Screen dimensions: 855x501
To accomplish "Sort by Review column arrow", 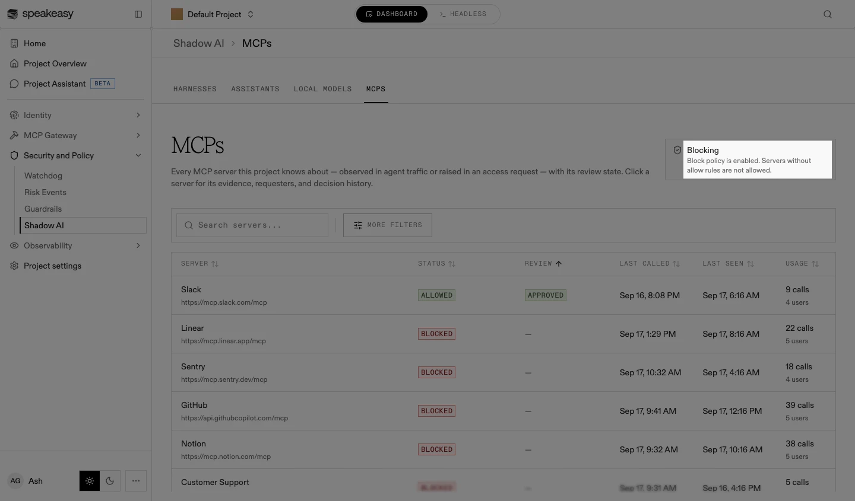I will click(559, 264).
